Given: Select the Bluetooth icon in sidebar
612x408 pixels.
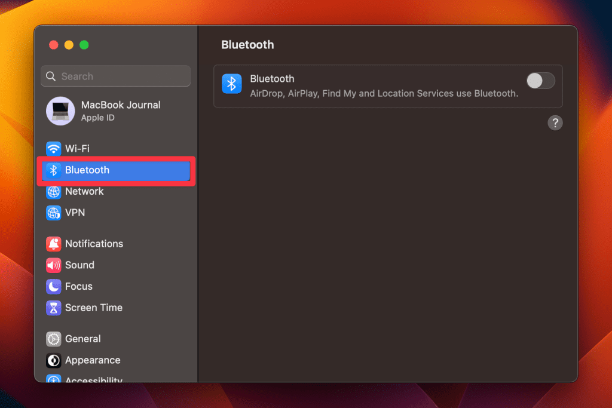Looking at the screenshot, I should click(x=53, y=170).
